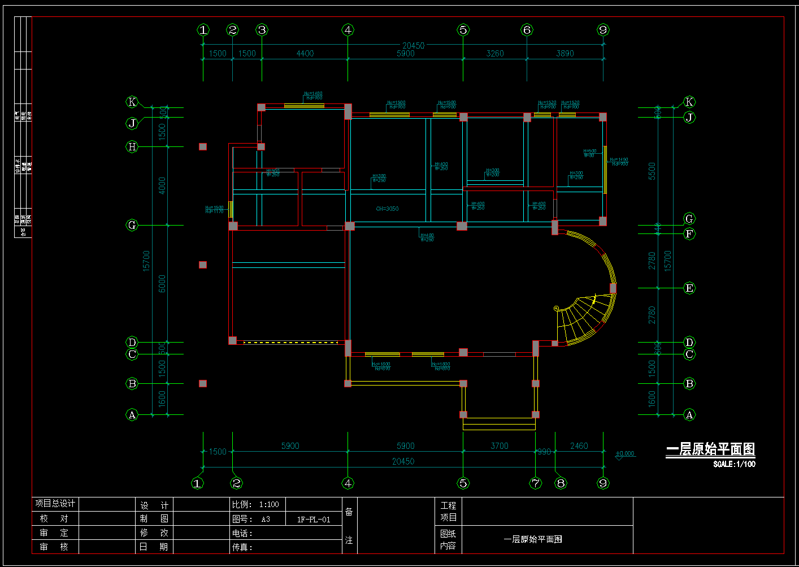
Task: Click the 项目总设计 title block cell
Action: pos(55,504)
